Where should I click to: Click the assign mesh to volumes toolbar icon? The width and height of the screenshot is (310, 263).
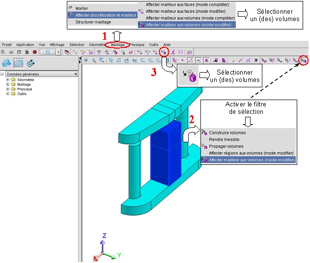click(x=166, y=52)
